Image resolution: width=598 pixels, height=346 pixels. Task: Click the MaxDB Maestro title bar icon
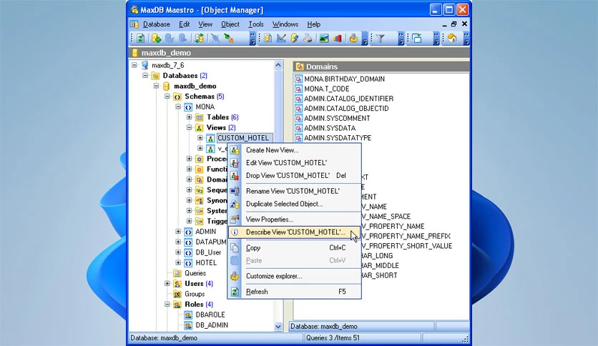134,9
